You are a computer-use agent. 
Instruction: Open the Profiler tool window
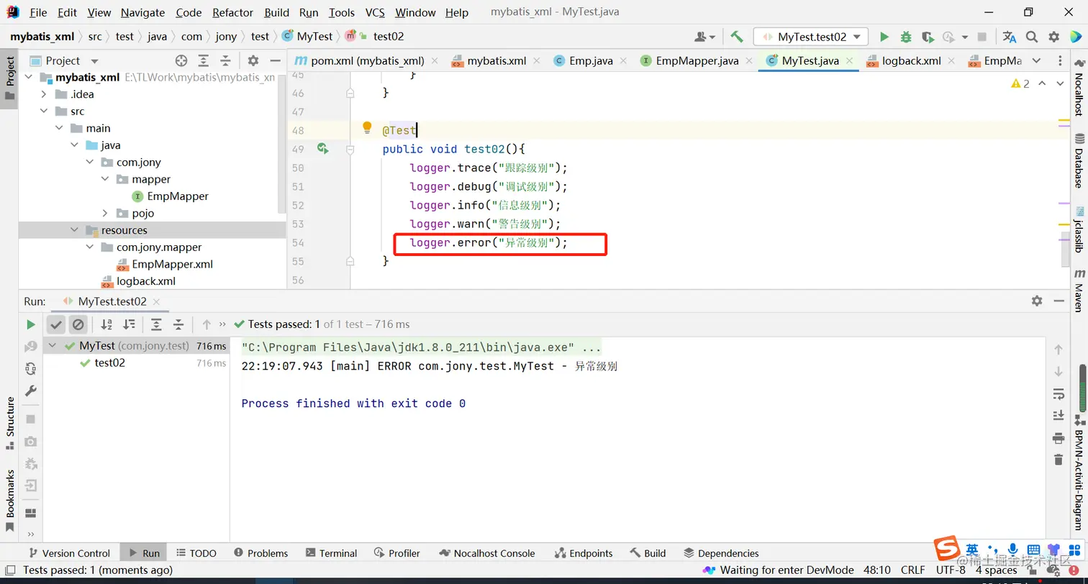coord(397,553)
